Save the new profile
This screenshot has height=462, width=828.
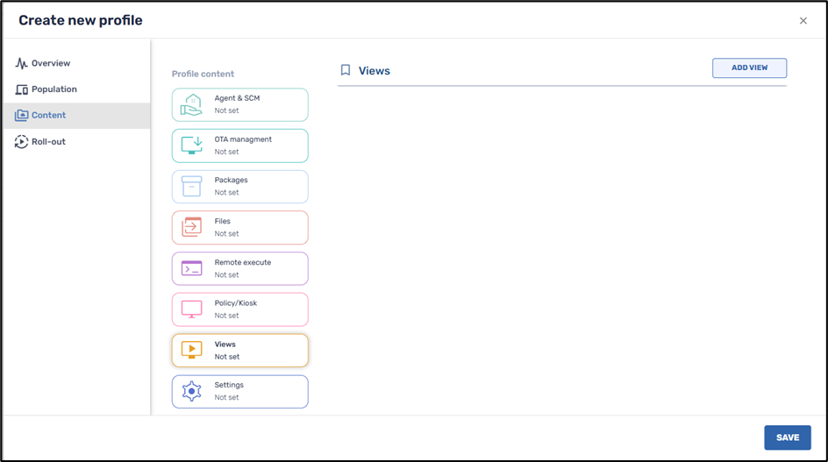point(787,437)
